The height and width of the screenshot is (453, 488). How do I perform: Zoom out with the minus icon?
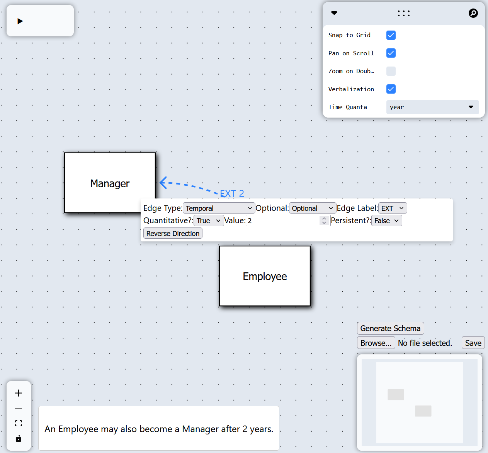(x=19, y=408)
